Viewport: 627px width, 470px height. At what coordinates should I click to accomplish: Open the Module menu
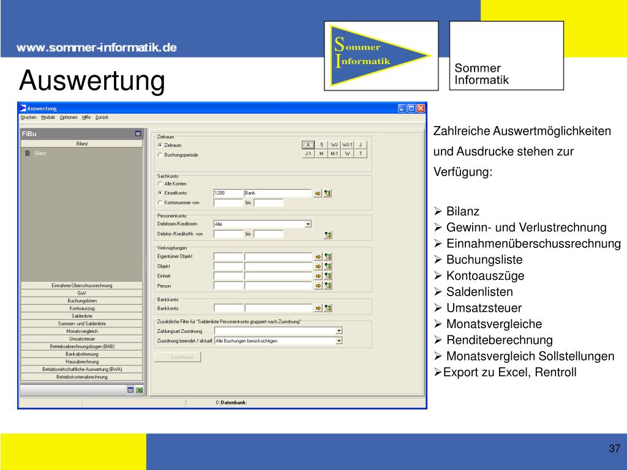coord(48,117)
